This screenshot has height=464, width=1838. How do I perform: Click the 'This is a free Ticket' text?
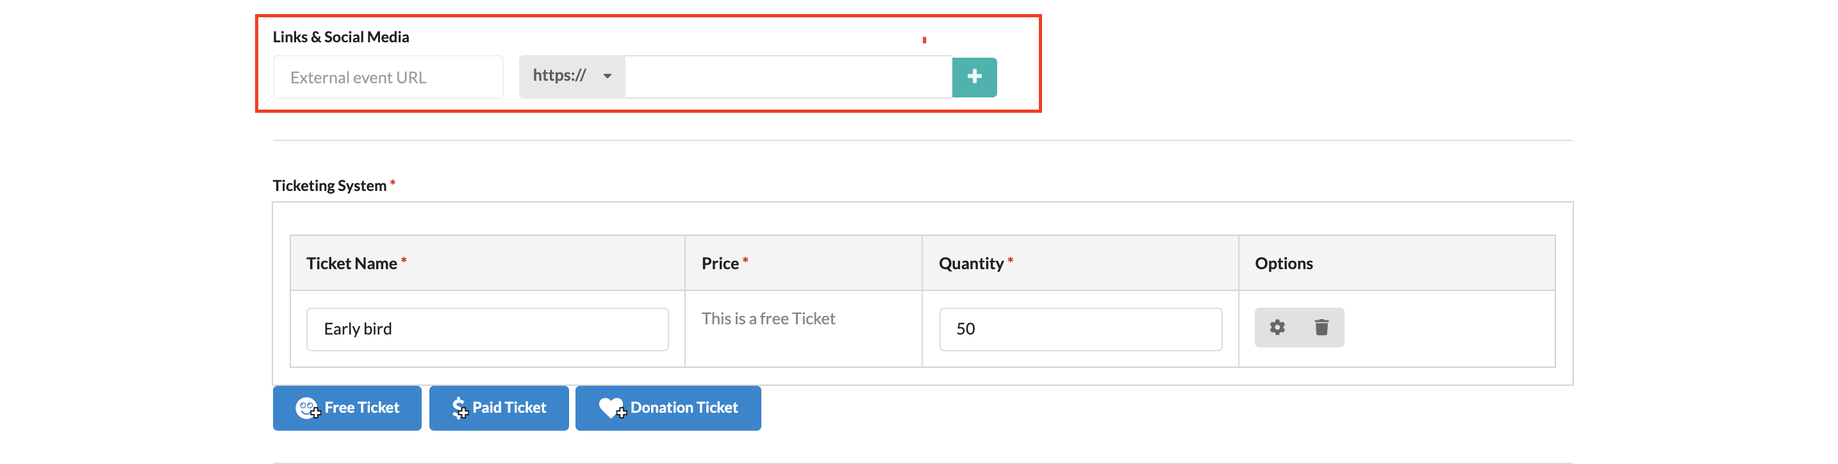point(768,319)
